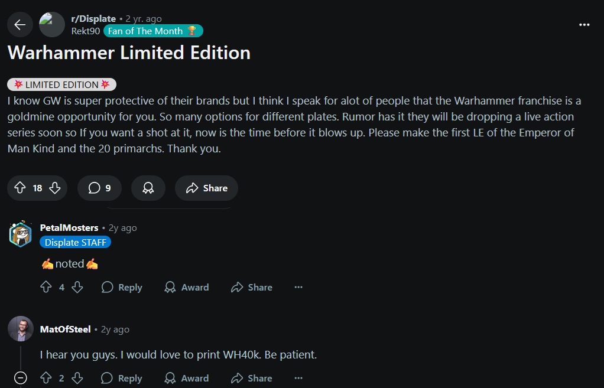Upvote MatOfSteel's comment

click(46, 378)
